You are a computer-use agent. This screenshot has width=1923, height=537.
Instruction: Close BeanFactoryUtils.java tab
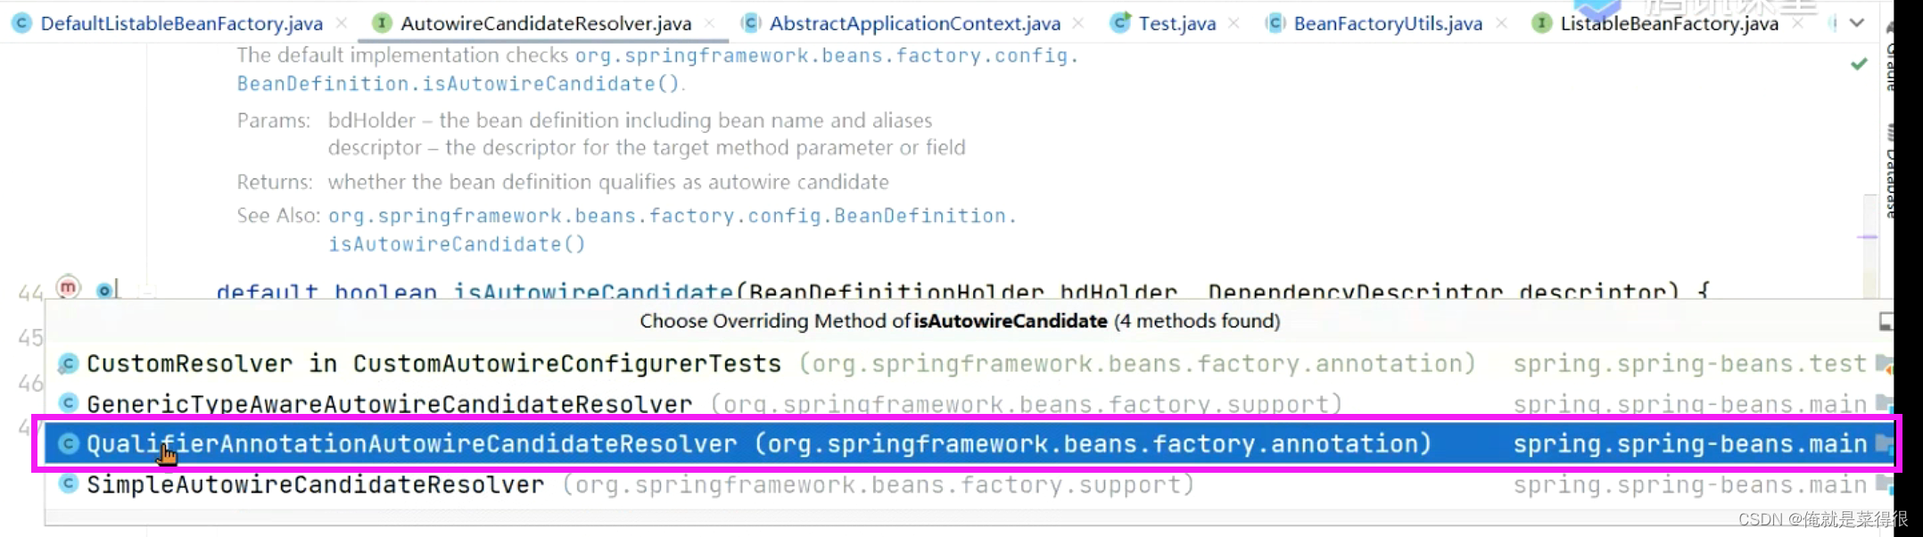(x=1502, y=23)
